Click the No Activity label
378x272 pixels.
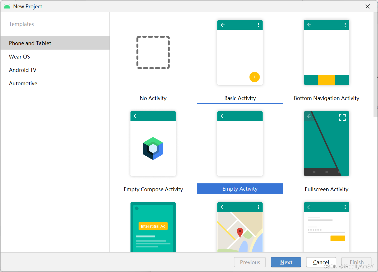(153, 98)
